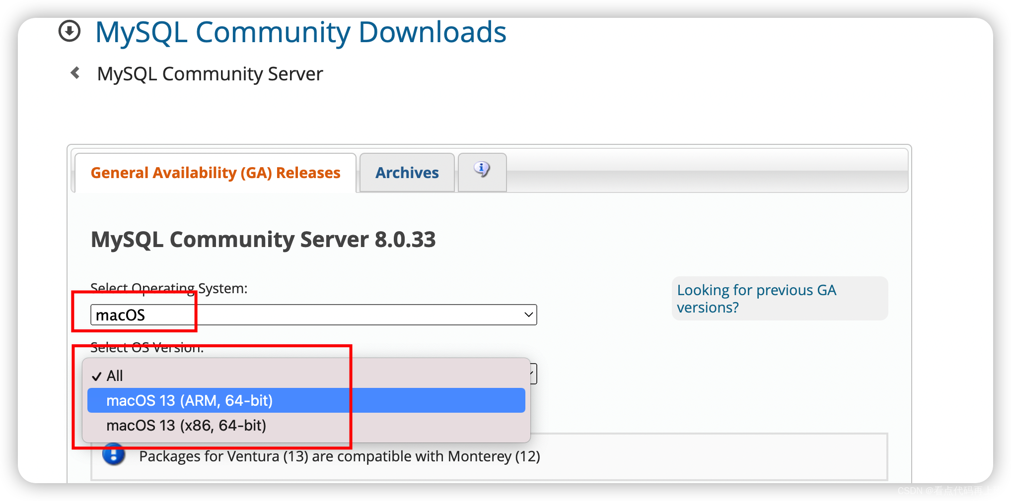Open the Select Operating System dropdown

click(x=314, y=314)
